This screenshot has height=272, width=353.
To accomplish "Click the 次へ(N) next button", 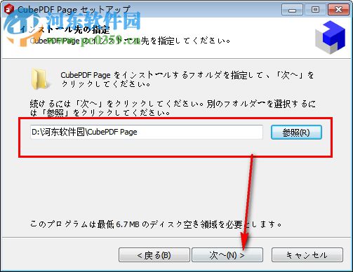I will [227, 255].
